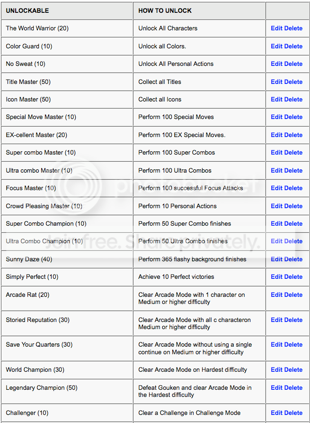This screenshot has width=310, height=423.
Task: Delete Super combo Master entry
Action: (293, 153)
